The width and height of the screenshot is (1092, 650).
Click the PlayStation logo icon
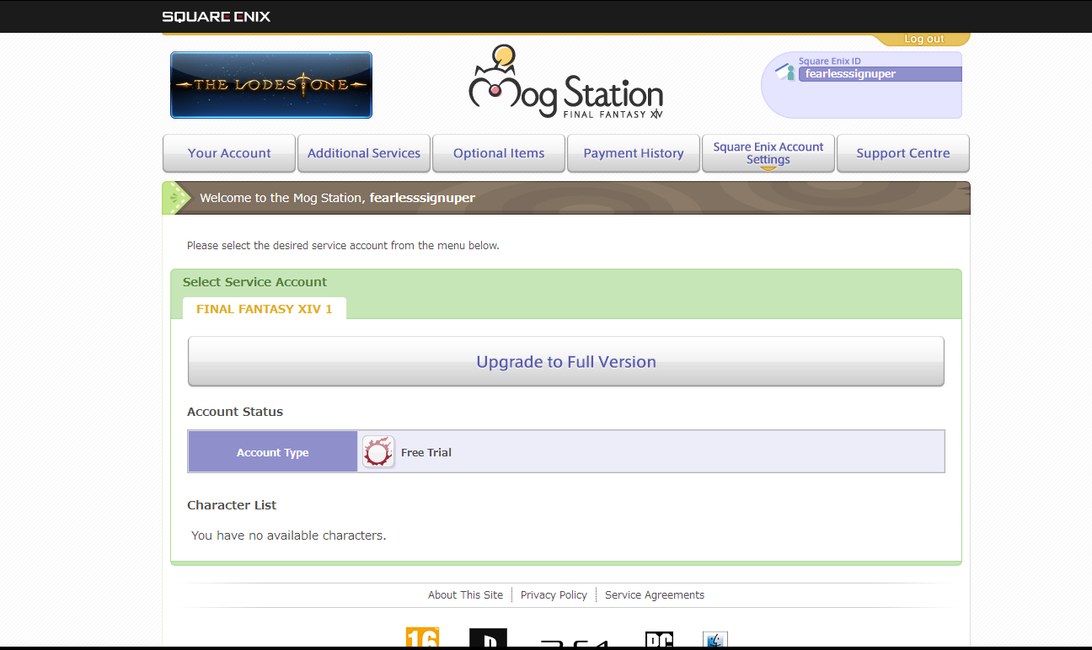(x=488, y=639)
